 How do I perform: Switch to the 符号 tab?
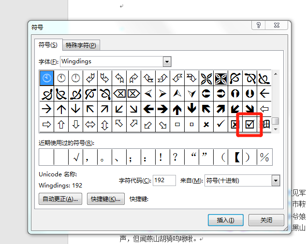click(48, 45)
